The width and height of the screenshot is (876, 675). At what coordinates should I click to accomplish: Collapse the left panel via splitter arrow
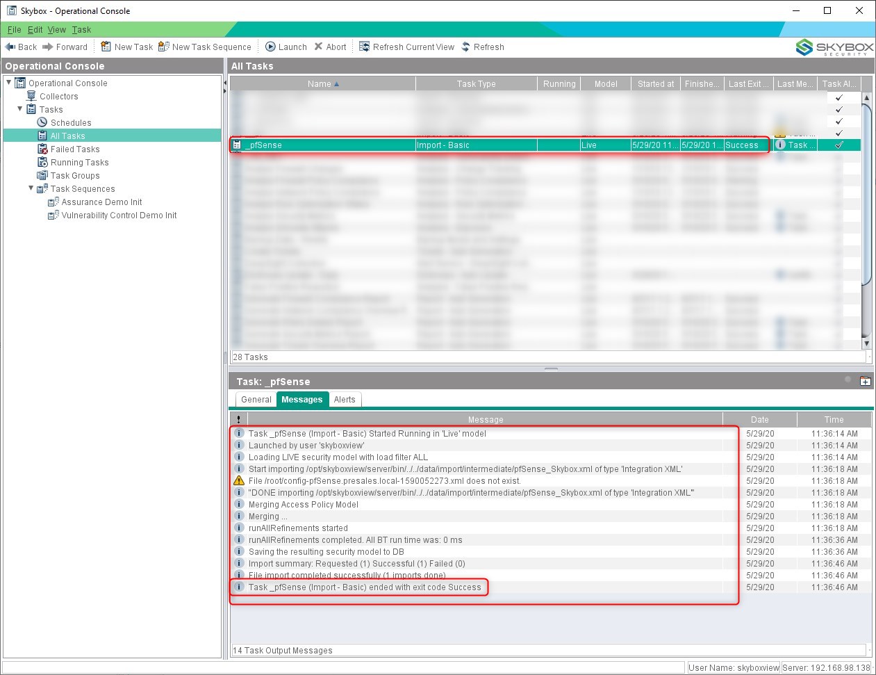tap(224, 83)
